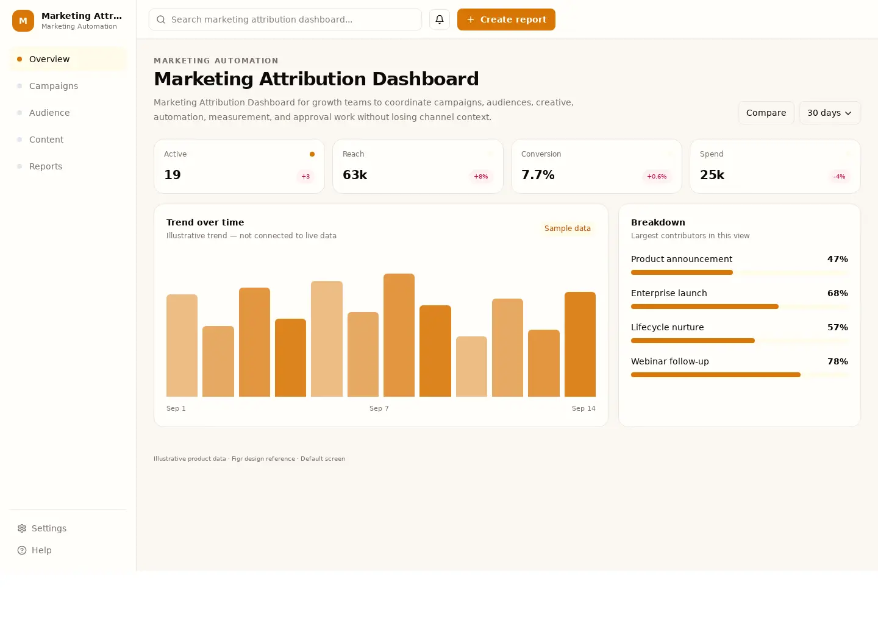The height and width of the screenshot is (624, 878).
Task: Open Campaigns section
Action: (68, 86)
